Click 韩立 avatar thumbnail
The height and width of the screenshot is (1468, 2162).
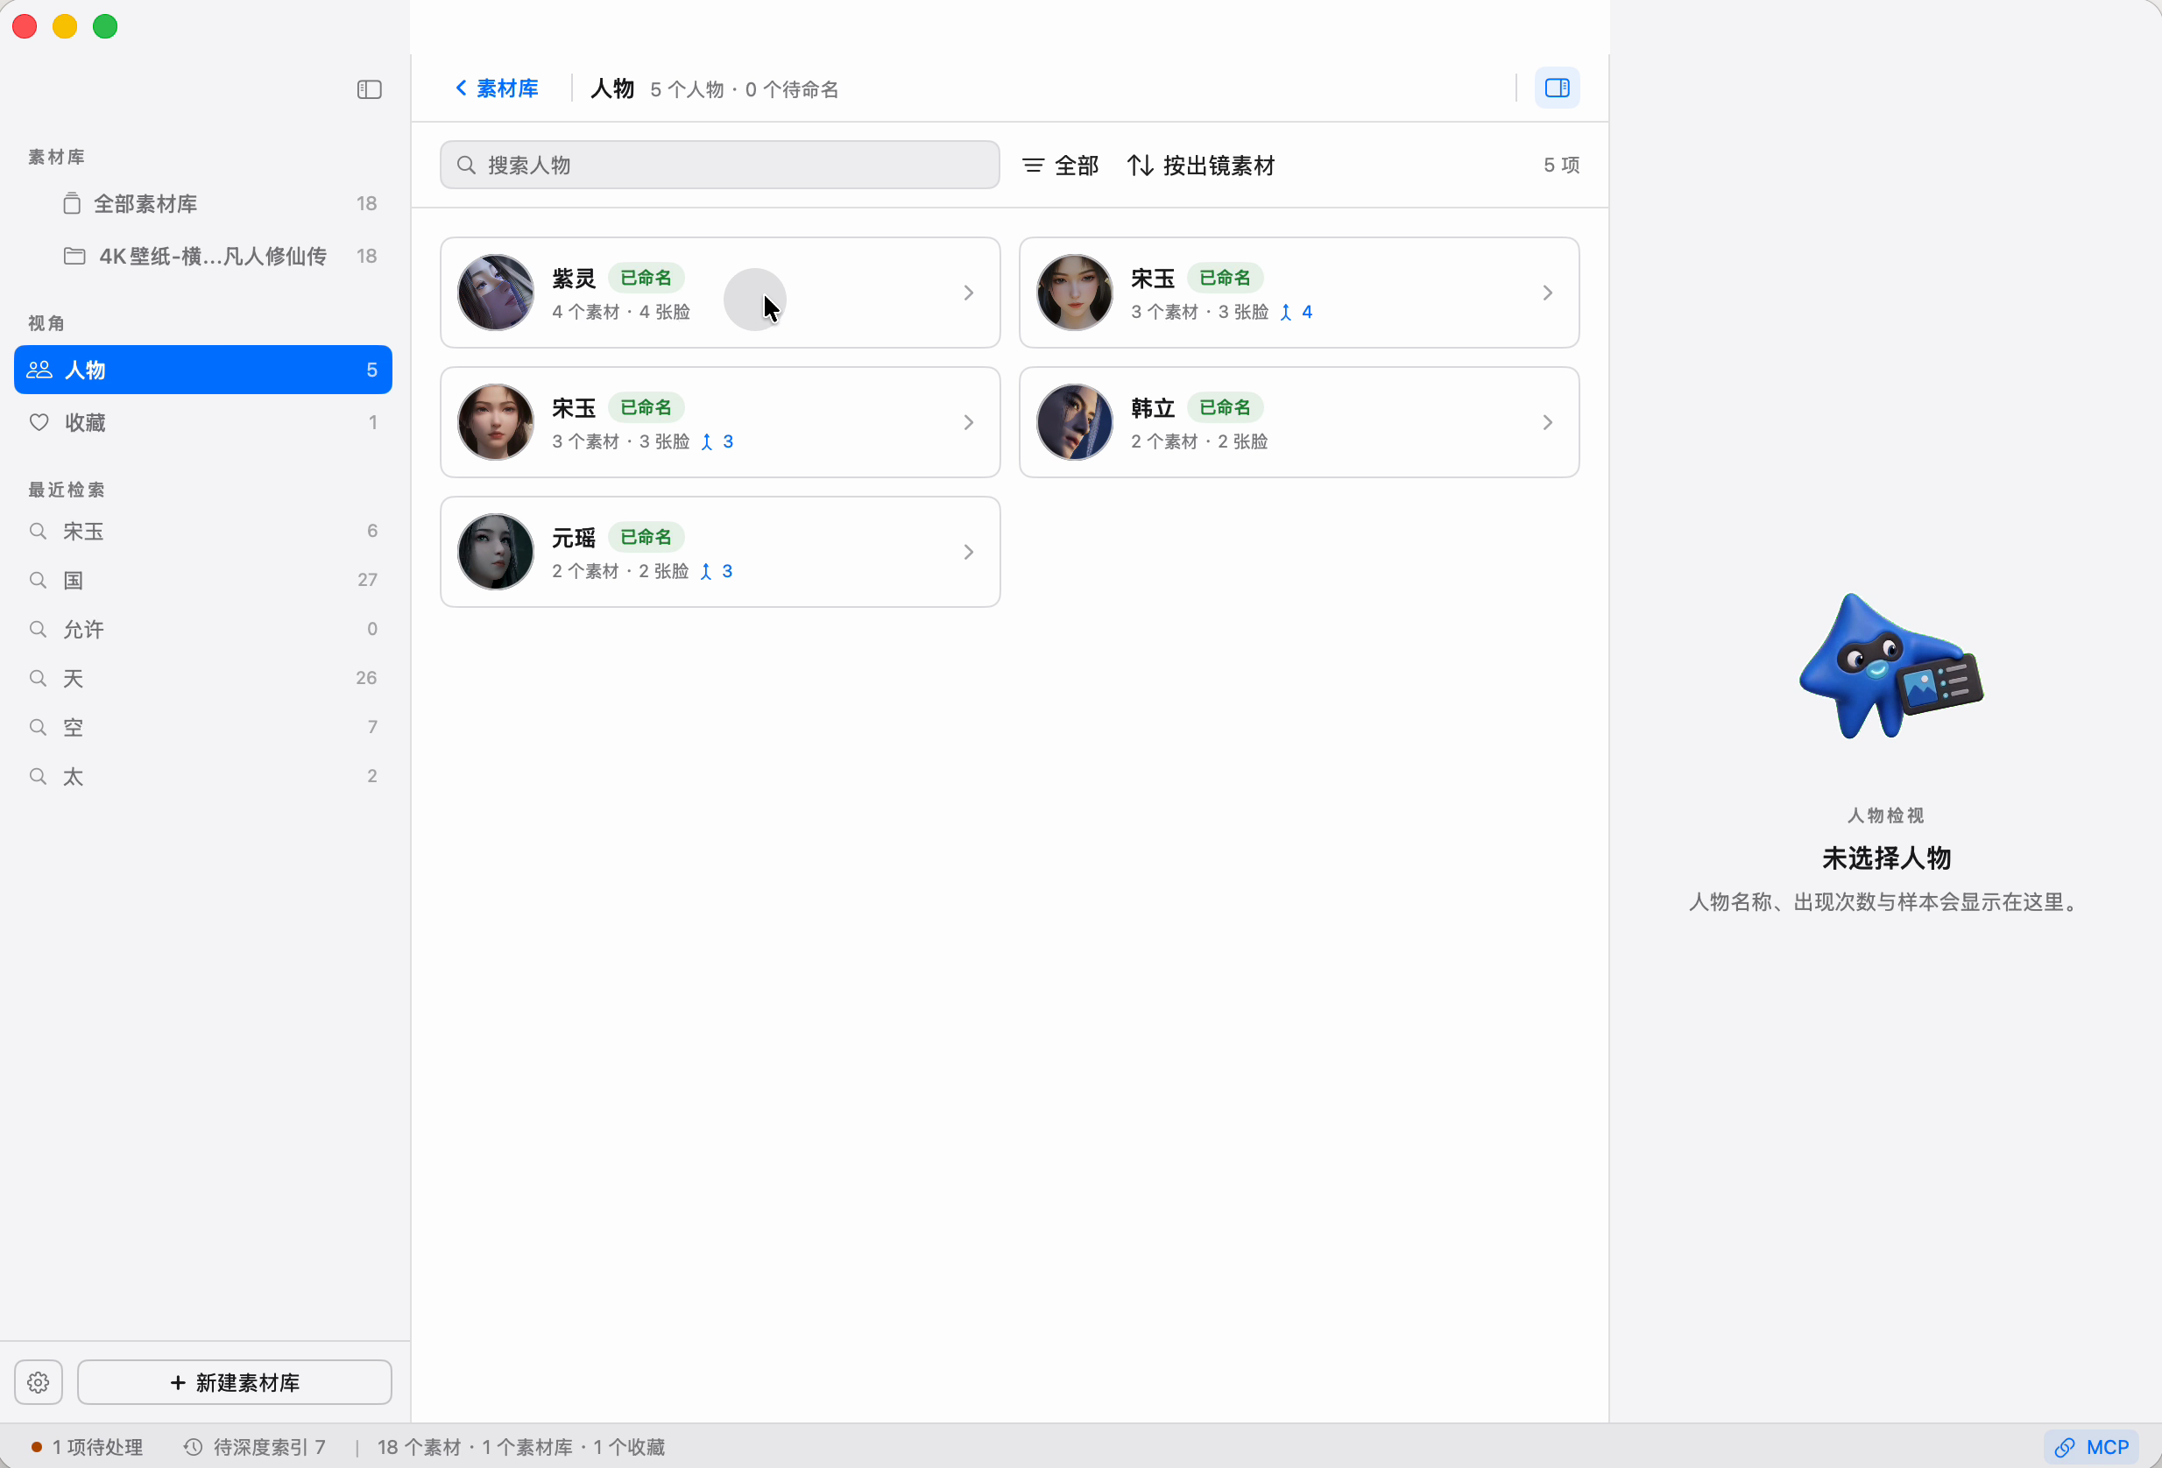[1075, 422]
